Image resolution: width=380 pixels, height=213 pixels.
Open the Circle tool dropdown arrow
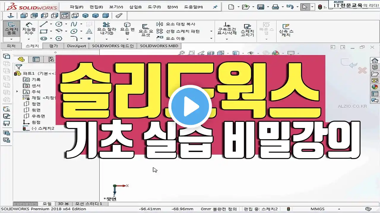click(66, 24)
